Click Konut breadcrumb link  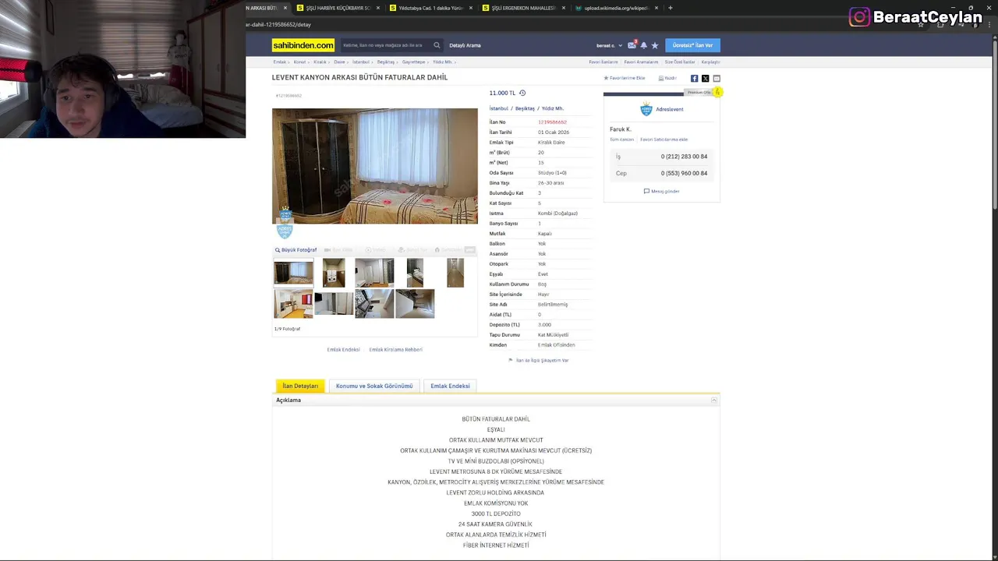299,62
